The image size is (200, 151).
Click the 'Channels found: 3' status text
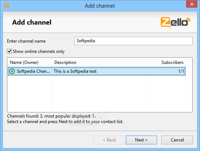(51, 116)
